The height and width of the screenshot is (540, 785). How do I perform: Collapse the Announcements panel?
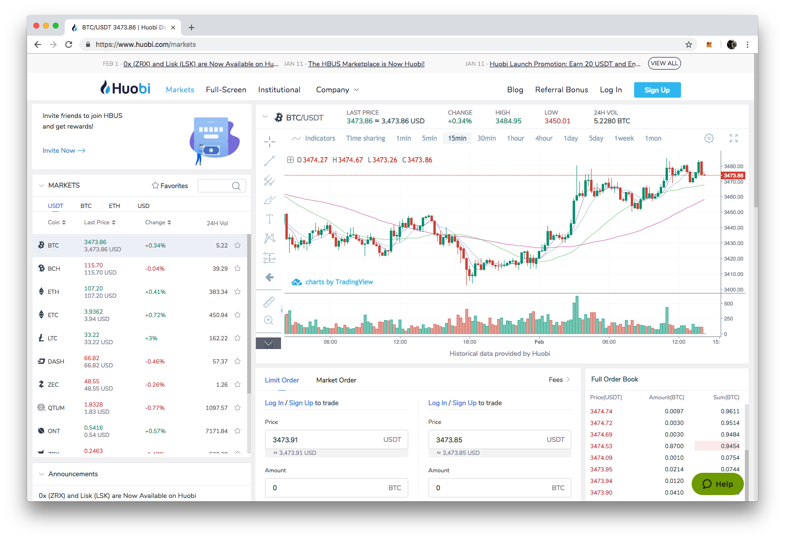[x=42, y=474]
